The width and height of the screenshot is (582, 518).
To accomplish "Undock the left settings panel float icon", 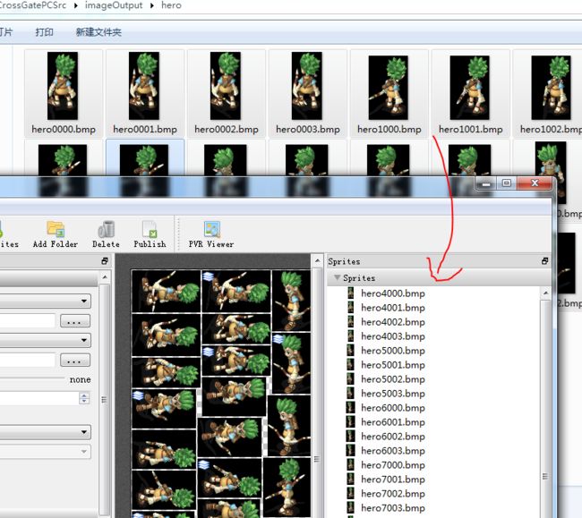I will [x=105, y=261].
